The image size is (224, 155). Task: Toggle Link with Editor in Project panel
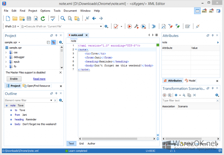(x=53, y=42)
